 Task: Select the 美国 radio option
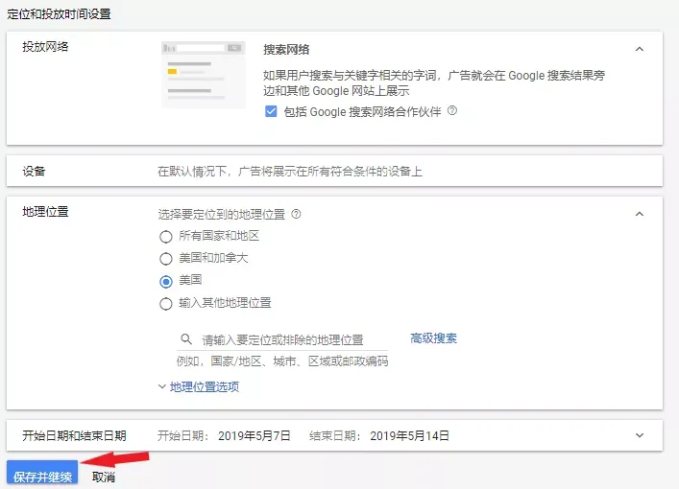click(x=166, y=282)
